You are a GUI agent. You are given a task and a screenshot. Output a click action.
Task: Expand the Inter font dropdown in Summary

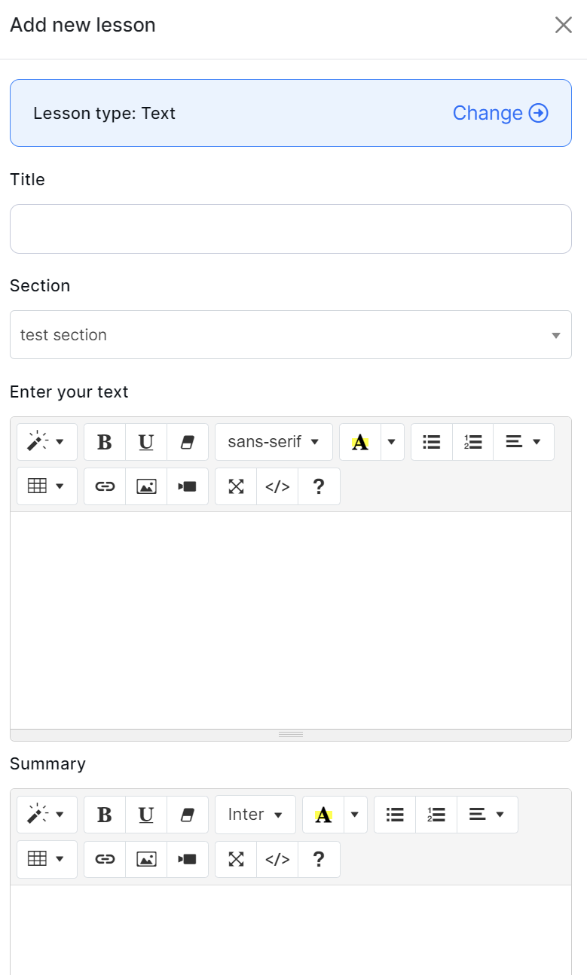pyautogui.click(x=255, y=815)
